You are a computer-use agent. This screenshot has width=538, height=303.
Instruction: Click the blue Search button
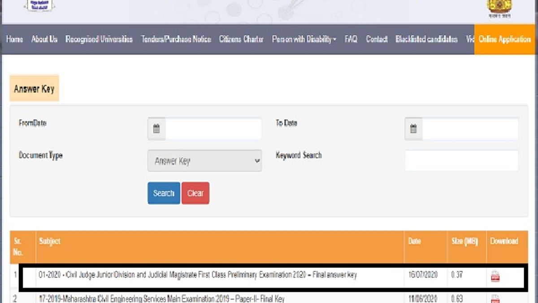[x=164, y=193]
